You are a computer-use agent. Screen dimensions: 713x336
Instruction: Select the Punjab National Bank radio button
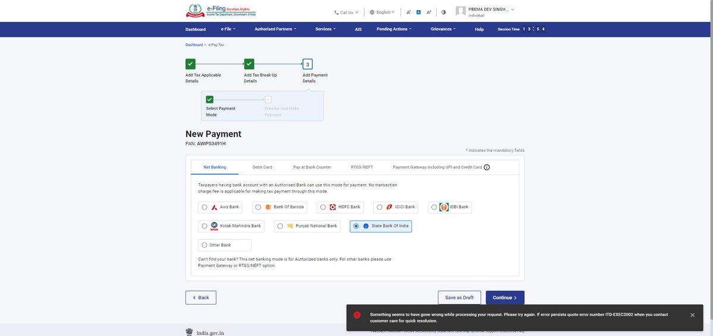(280, 226)
